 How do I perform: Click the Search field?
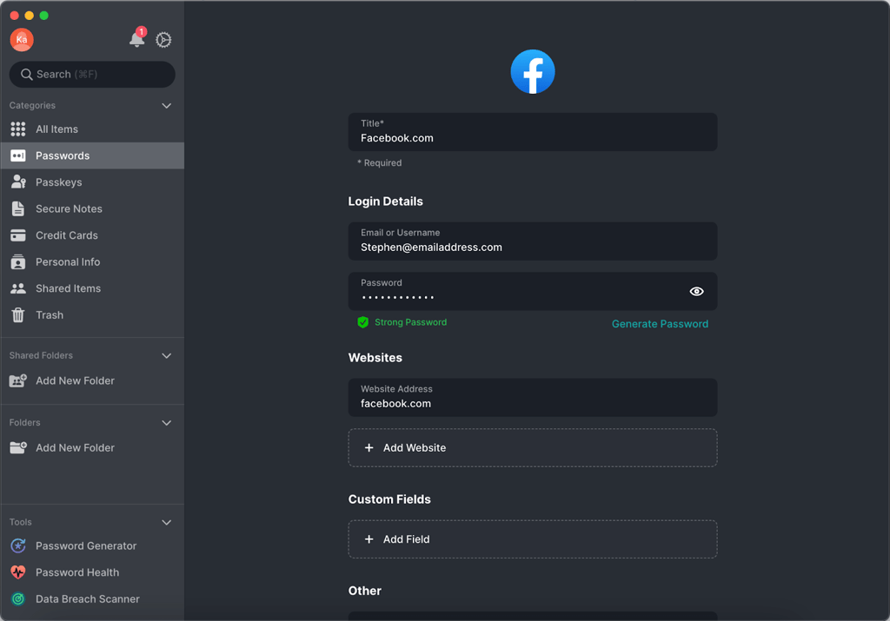92,75
